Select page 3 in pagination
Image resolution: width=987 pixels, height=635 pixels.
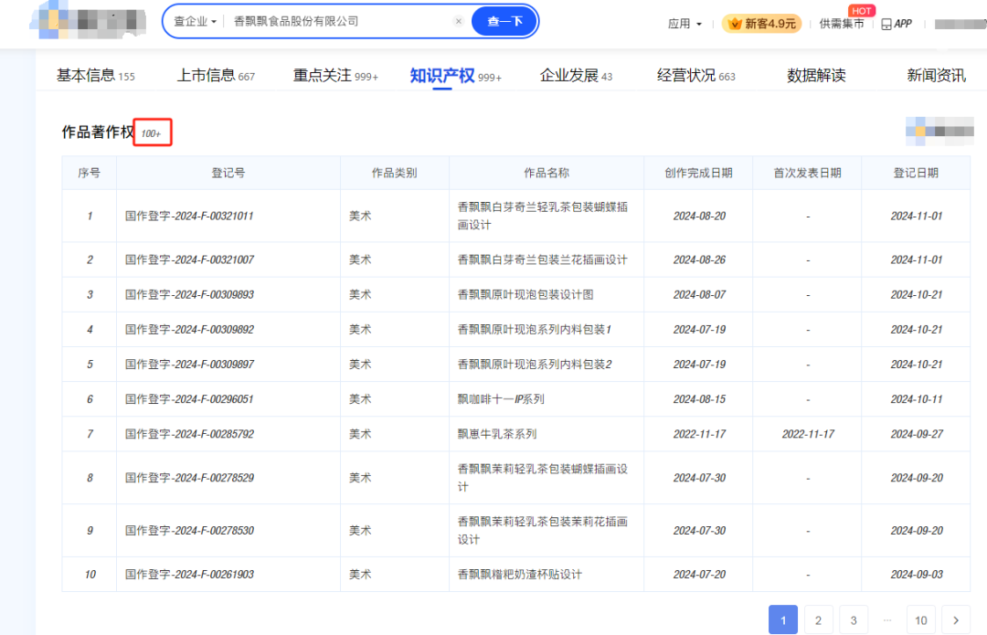tap(853, 620)
